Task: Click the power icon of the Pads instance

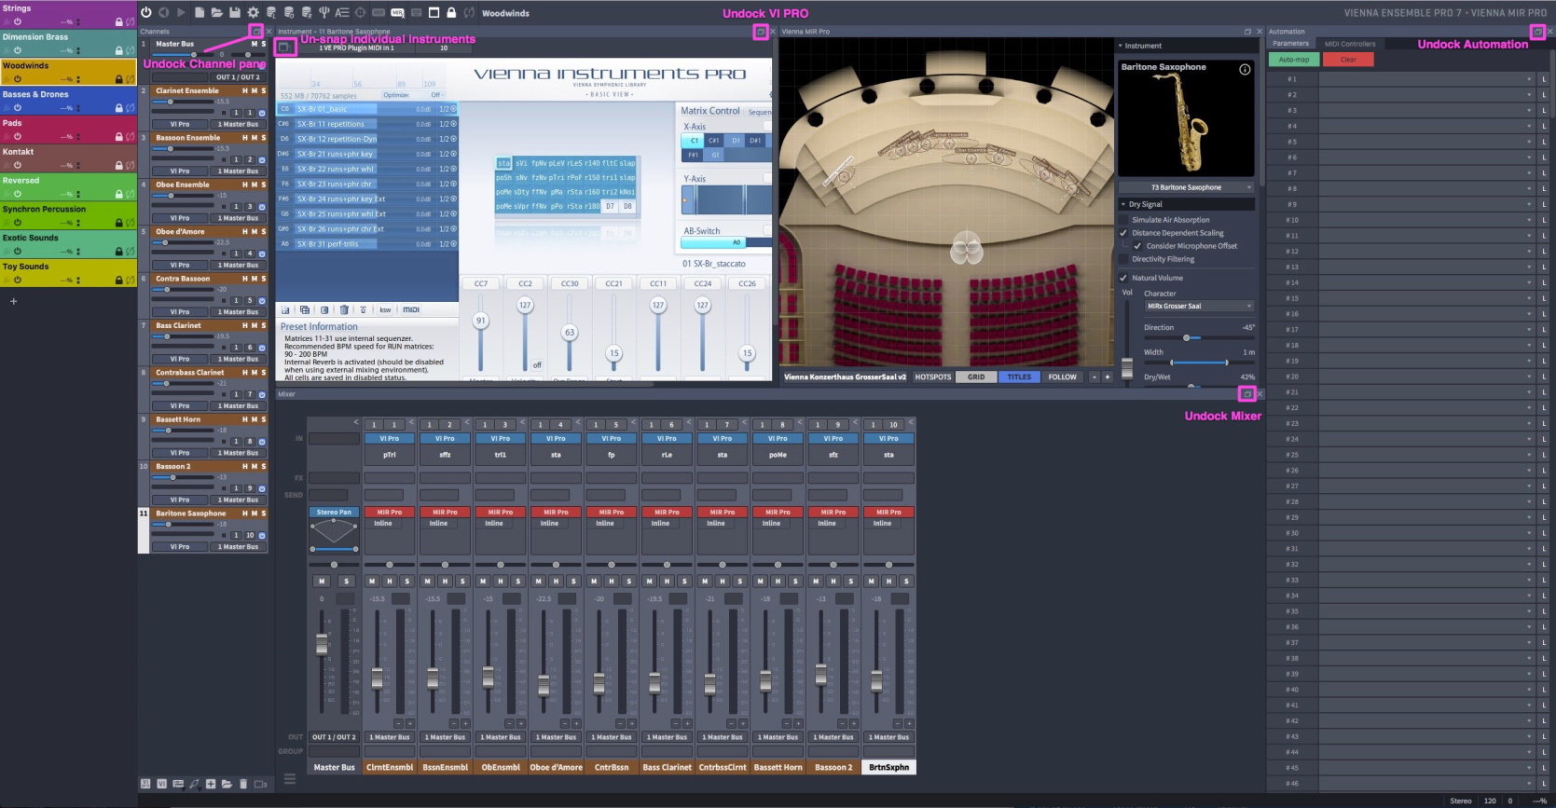Action: click(x=17, y=136)
